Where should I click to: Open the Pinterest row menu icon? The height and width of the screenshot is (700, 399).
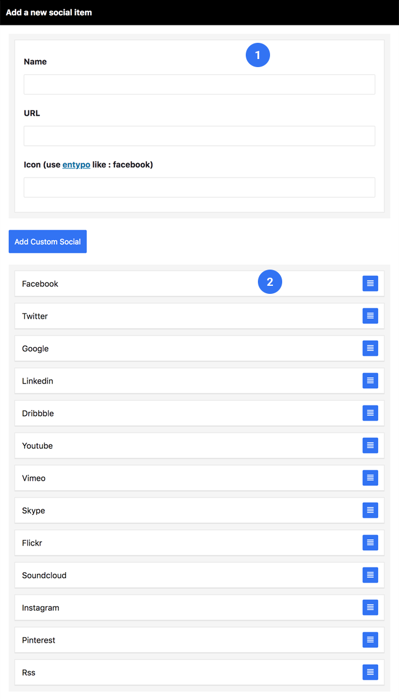pos(370,640)
